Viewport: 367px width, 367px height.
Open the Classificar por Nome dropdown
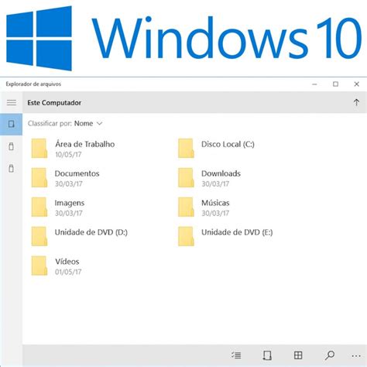point(88,124)
